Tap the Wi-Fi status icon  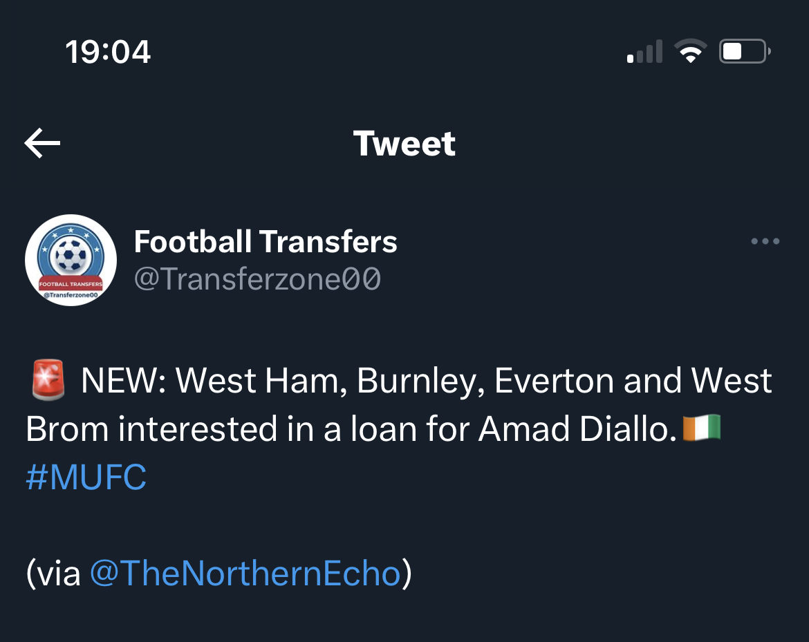point(689,52)
